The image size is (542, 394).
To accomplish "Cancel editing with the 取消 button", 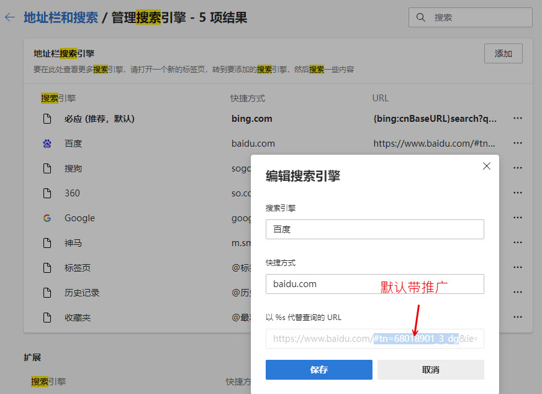I will [x=431, y=370].
